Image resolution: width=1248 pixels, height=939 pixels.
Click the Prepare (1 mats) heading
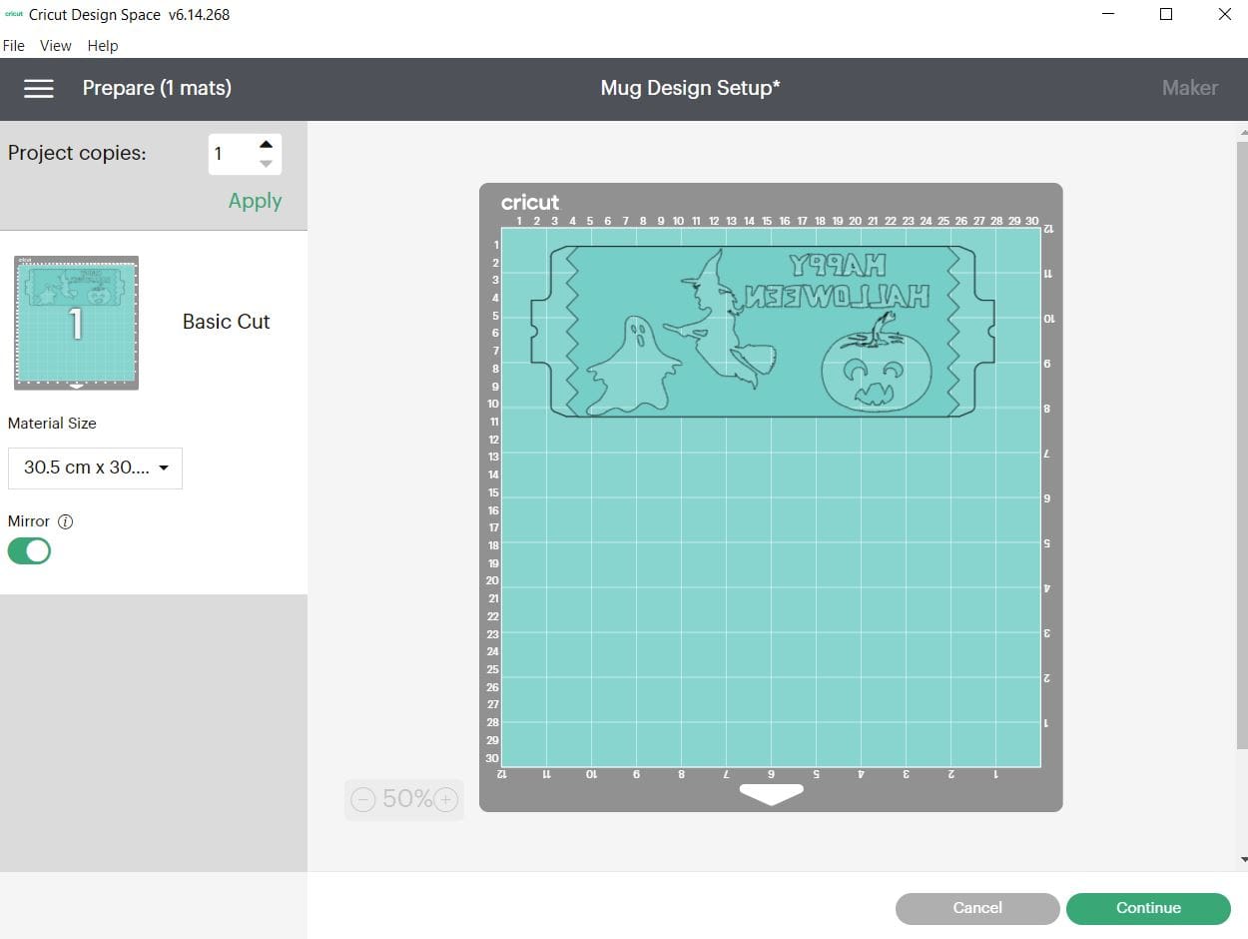click(157, 88)
